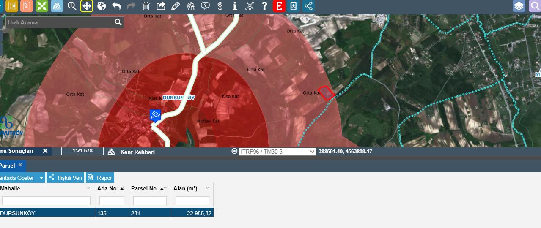Open the question speech bubble tool
Image resolution: width=541 pixels, height=228 pixels.
click(205, 6)
